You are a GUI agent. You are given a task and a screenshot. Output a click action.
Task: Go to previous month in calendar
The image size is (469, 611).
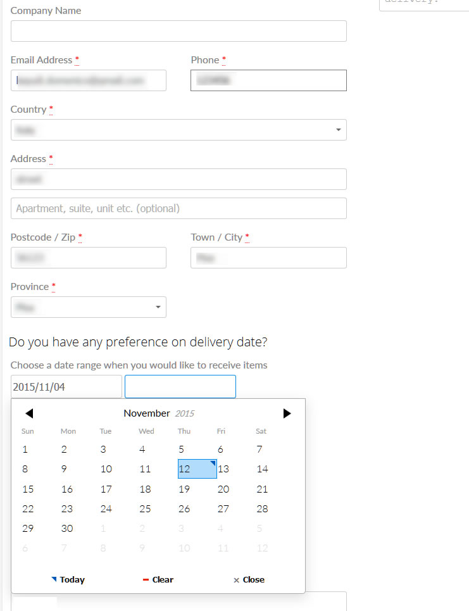click(29, 413)
